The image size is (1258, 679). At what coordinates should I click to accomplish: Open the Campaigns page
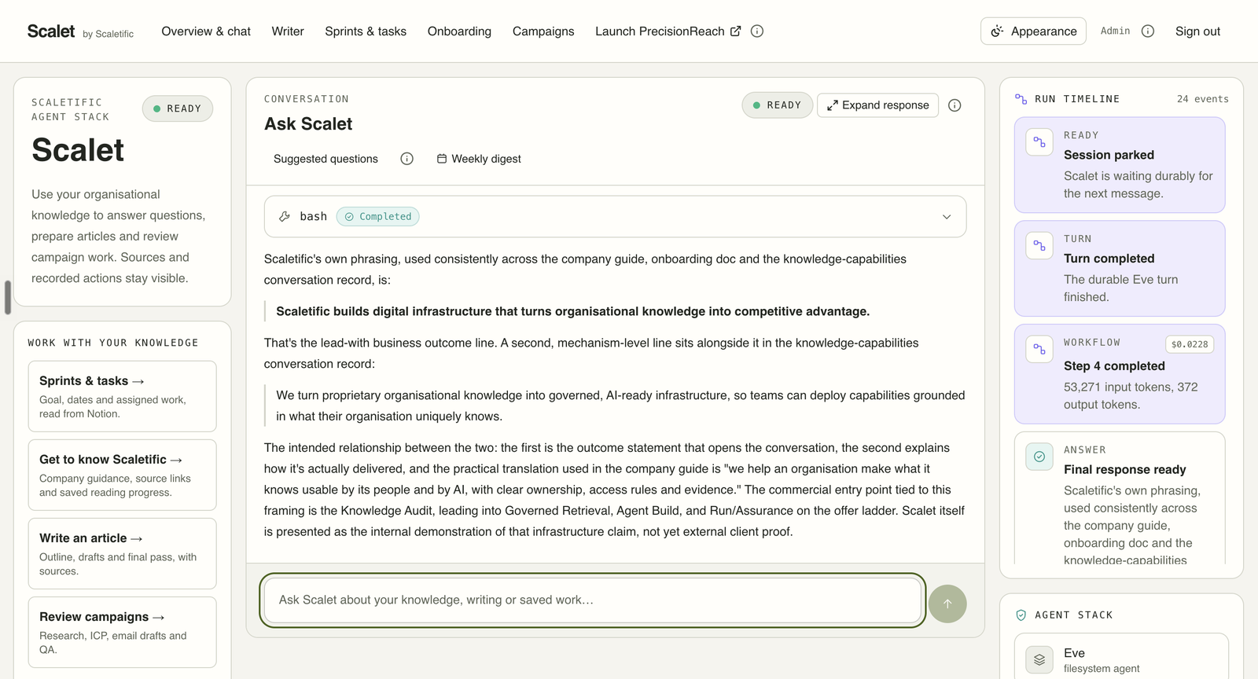(x=543, y=31)
